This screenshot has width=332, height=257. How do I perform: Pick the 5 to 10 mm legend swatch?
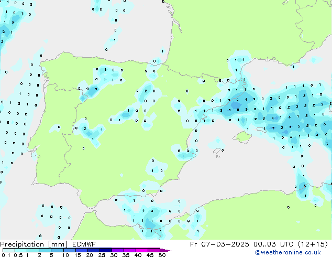pyautogui.click(x=57, y=250)
